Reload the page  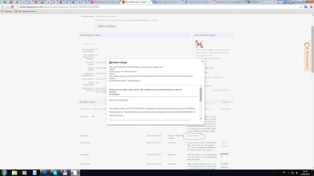click(12, 7)
